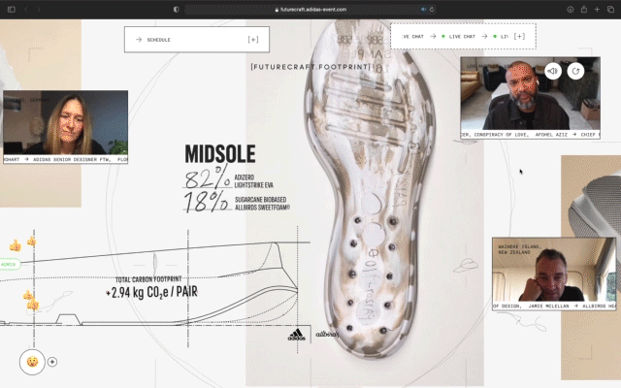Click the emoji reaction button
The height and width of the screenshot is (388, 621).
32,362
